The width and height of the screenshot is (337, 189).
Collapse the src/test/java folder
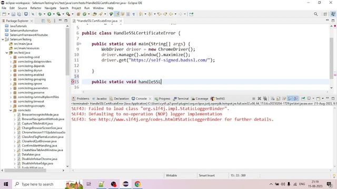7,52
